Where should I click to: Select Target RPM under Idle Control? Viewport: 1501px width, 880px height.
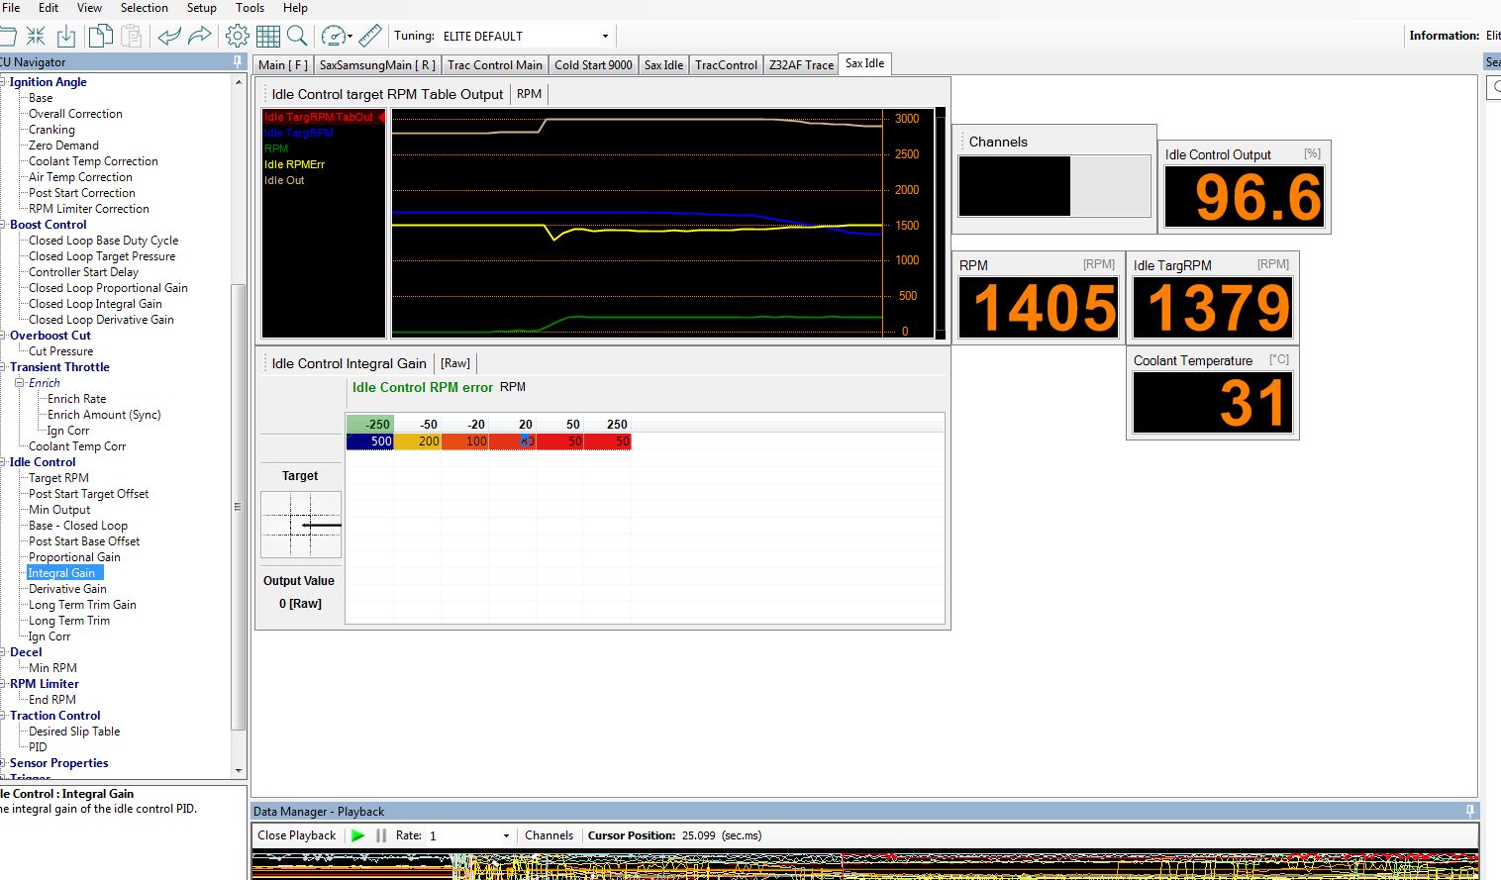click(58, 478)
